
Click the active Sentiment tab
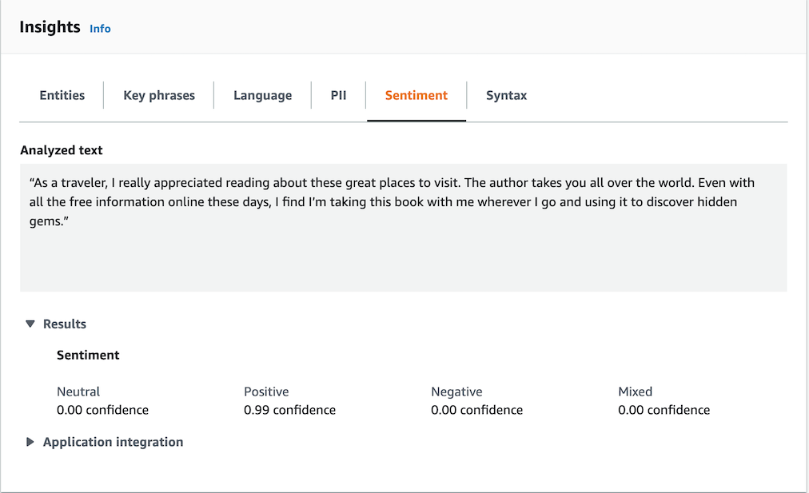pyautogui.click(x=416, y=96)
